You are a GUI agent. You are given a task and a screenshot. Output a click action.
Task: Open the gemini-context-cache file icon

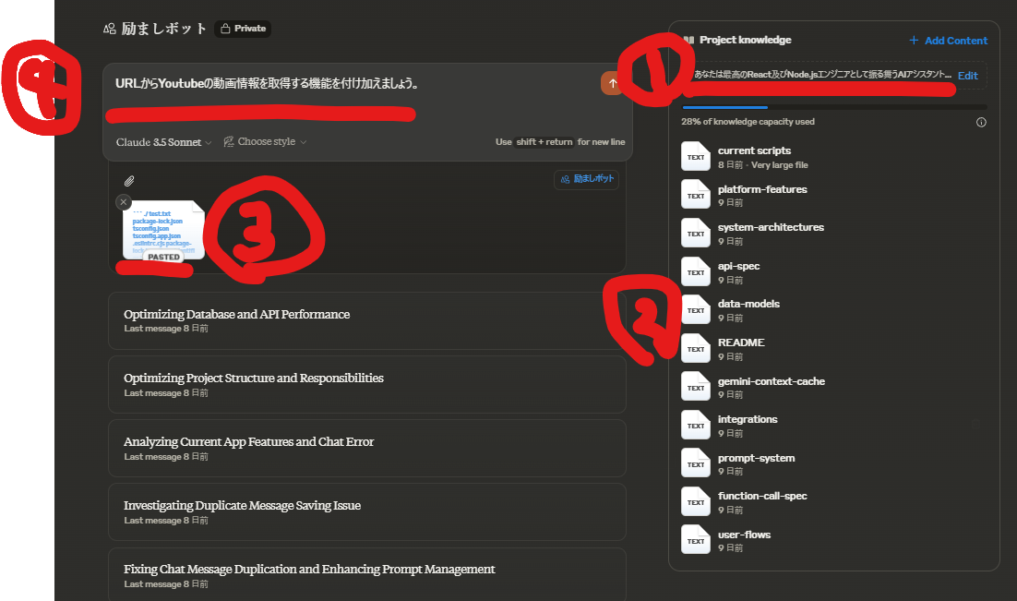pyautogui.click(x=695, y=387)
